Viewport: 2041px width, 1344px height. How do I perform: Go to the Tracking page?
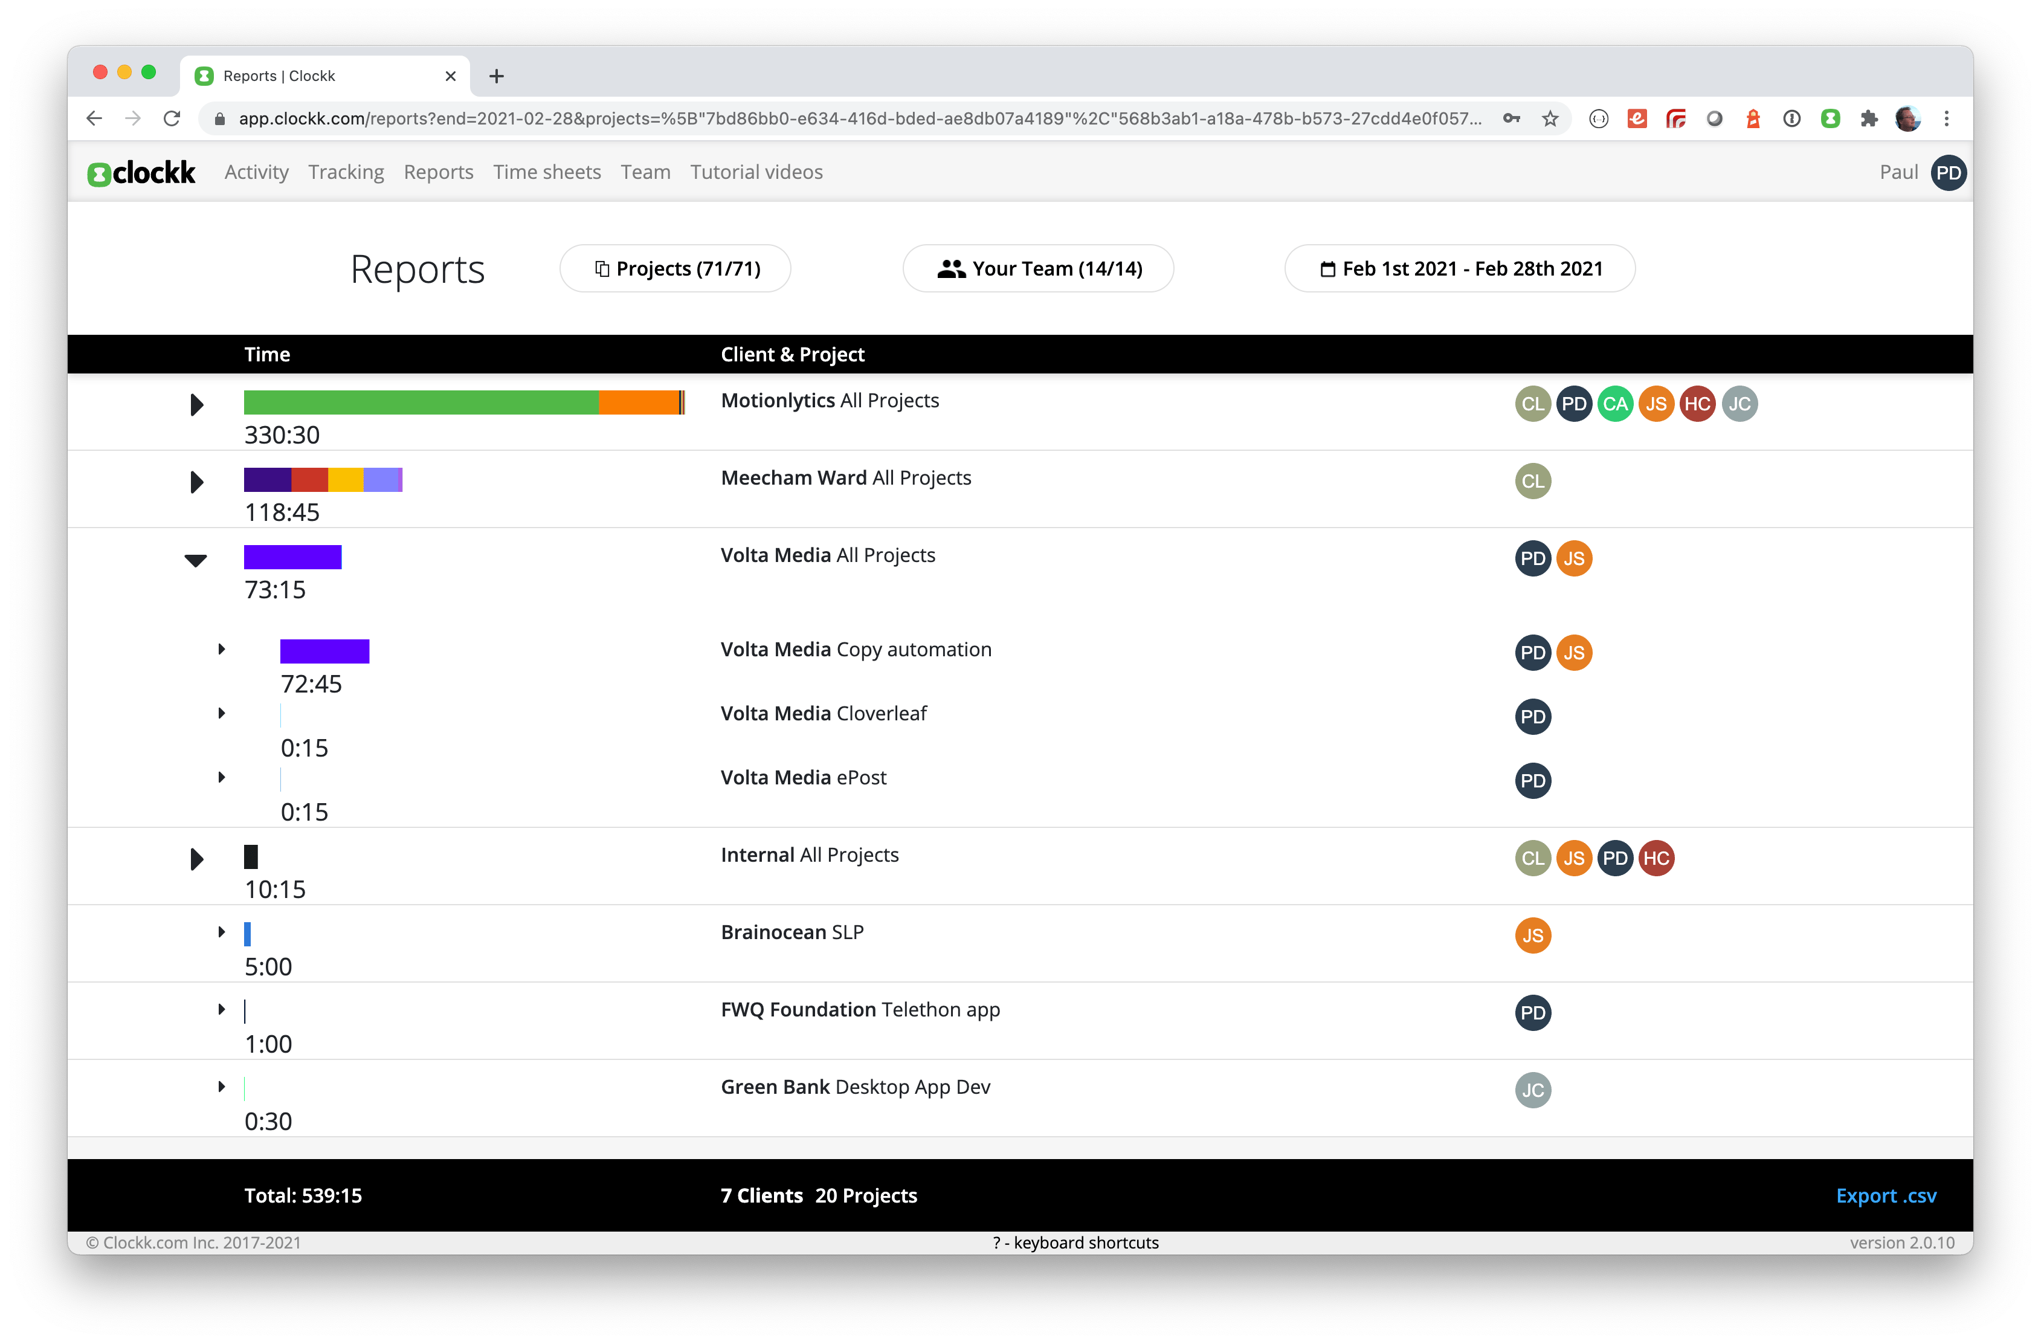coord(346,172)
